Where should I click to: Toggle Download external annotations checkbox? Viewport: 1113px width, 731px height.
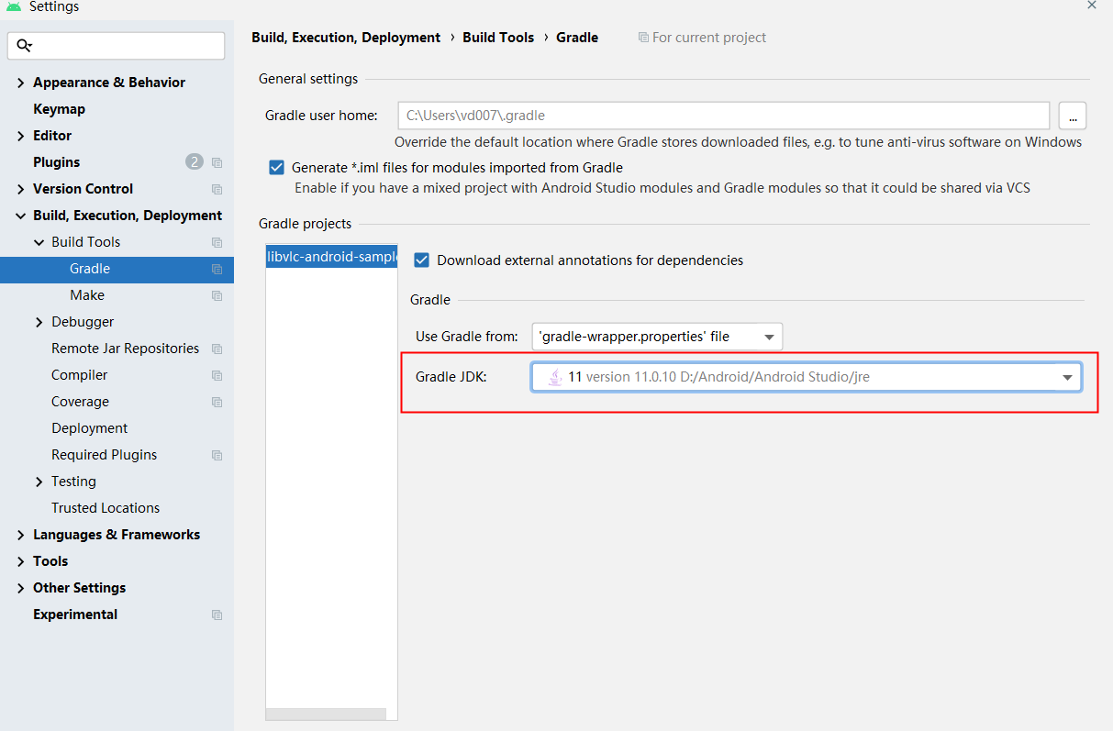(422, 260)
